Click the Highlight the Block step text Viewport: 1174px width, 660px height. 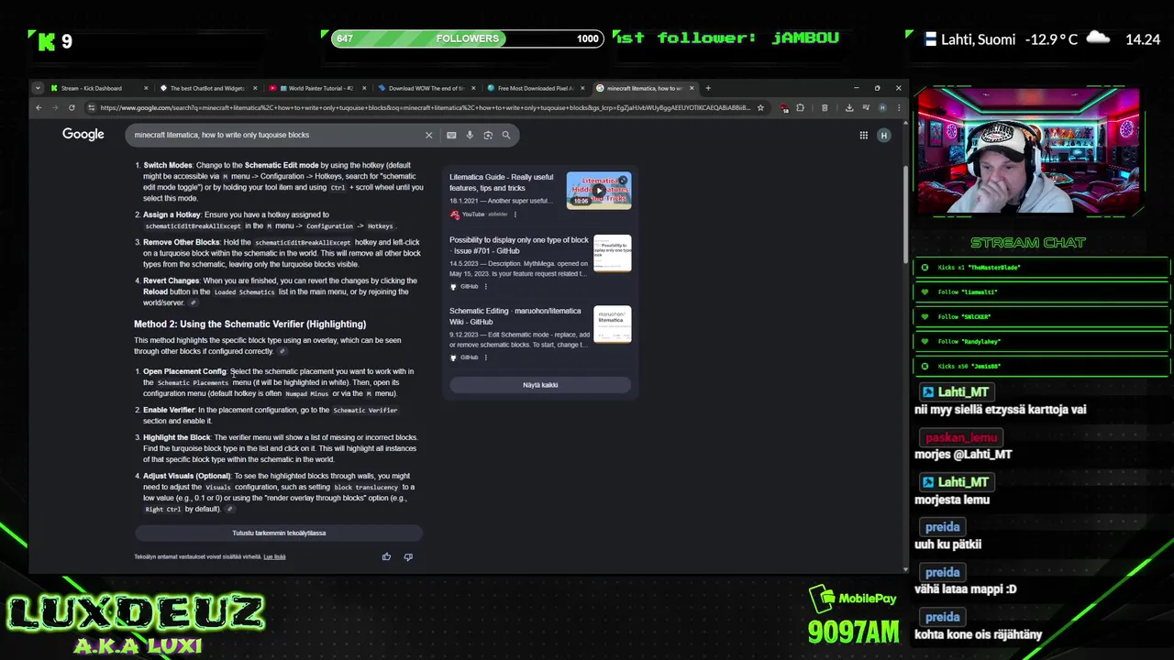(281, 448)
